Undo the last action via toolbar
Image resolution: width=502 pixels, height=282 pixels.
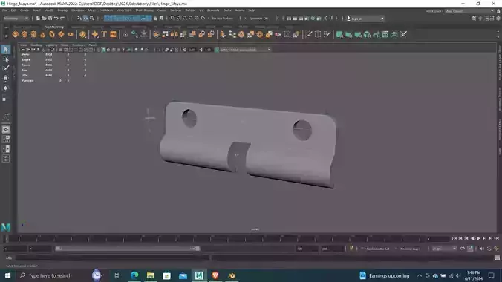click(56, 19)
